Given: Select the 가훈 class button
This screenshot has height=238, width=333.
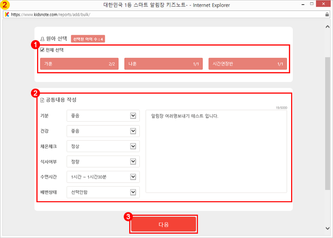Looking at the screenshot, I should pos(79,63).
